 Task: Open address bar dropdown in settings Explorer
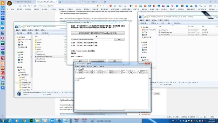click(214, 17)
